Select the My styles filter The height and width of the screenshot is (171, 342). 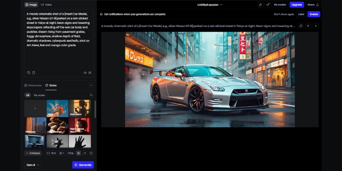39,95
